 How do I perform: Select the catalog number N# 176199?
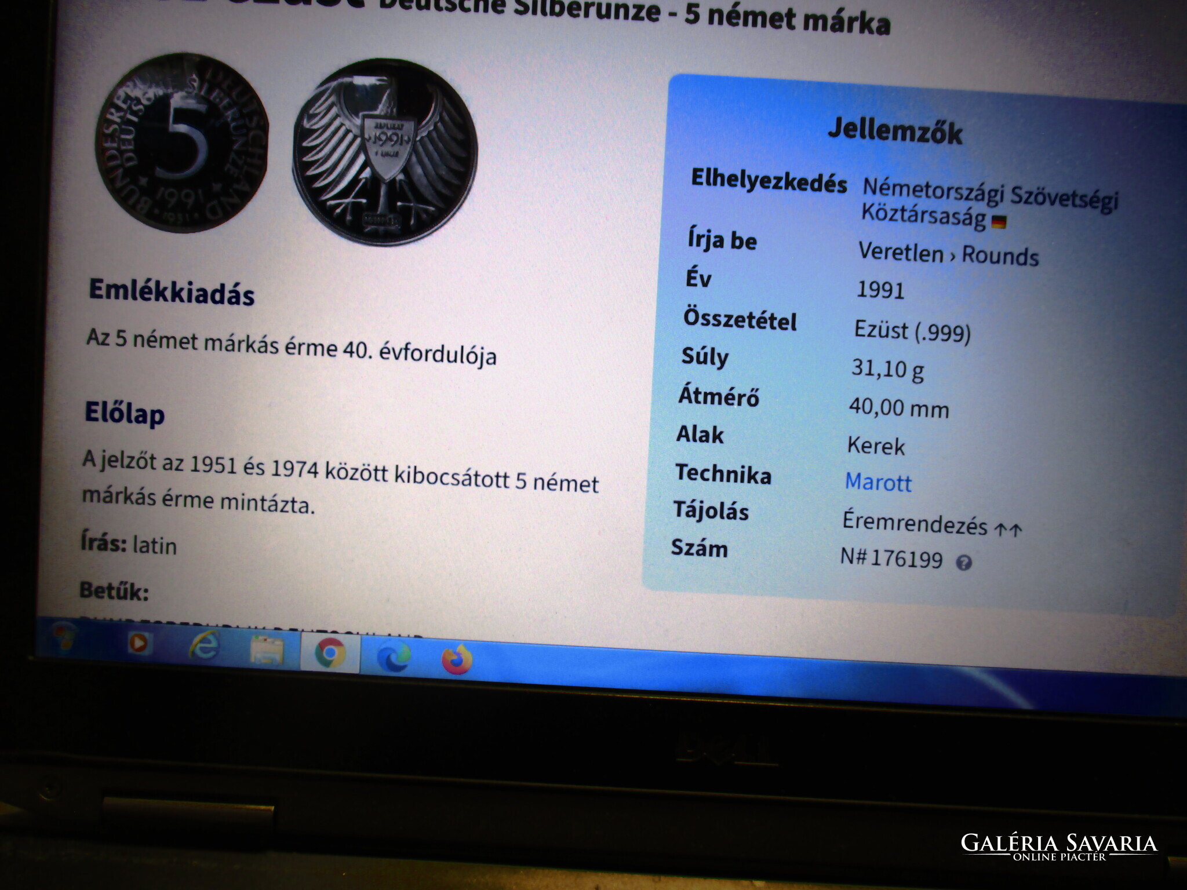891,558
